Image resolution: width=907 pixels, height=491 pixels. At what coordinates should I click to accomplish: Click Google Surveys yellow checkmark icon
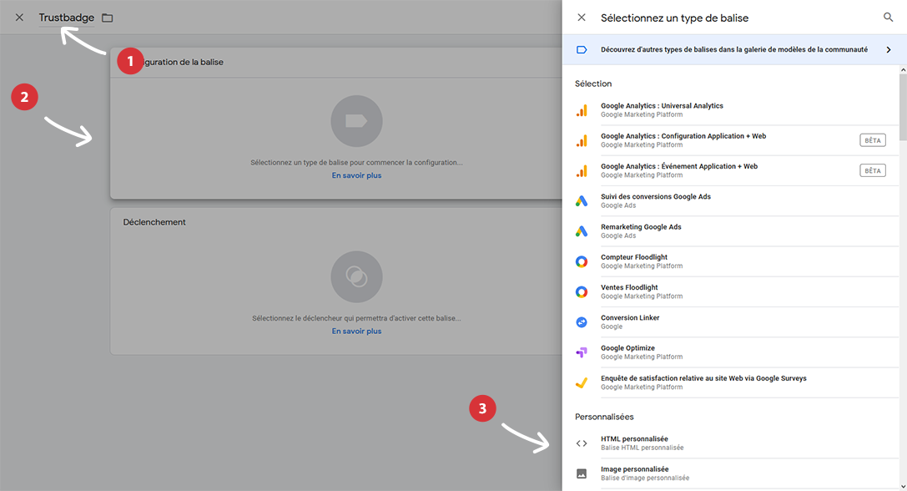[x=582, y=382]
